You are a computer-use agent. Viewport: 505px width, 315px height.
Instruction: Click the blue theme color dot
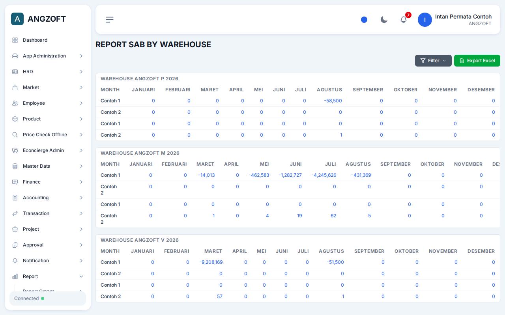pyautogui.click(x=364, y=20)
